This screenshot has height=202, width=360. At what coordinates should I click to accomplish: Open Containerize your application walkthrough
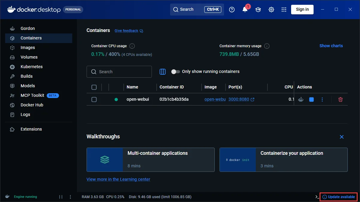[284, 160]
